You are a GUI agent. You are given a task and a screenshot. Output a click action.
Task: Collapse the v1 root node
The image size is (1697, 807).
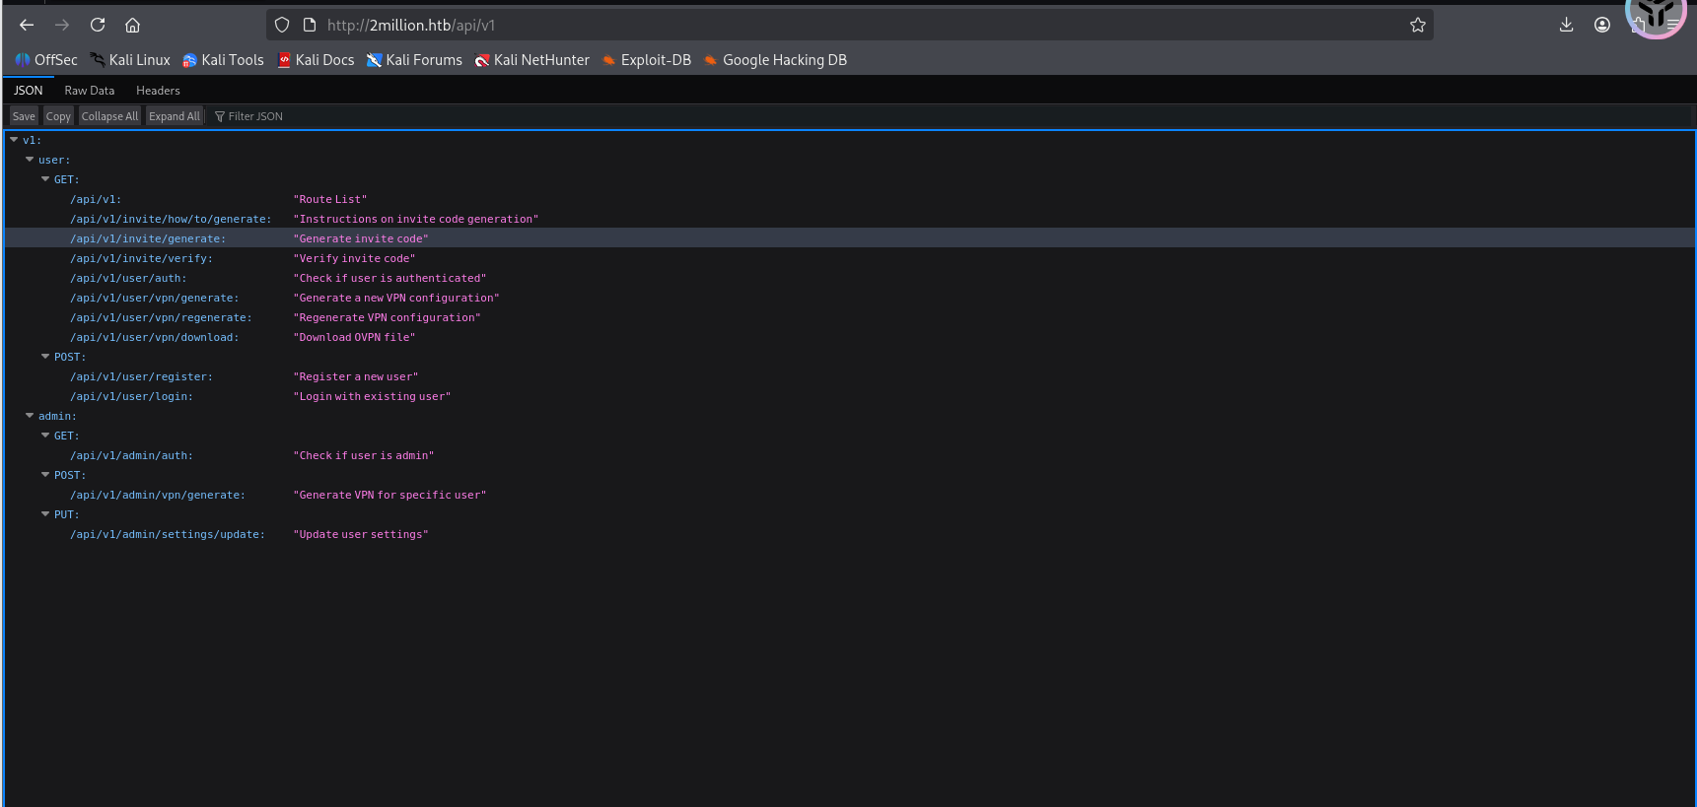14,140
